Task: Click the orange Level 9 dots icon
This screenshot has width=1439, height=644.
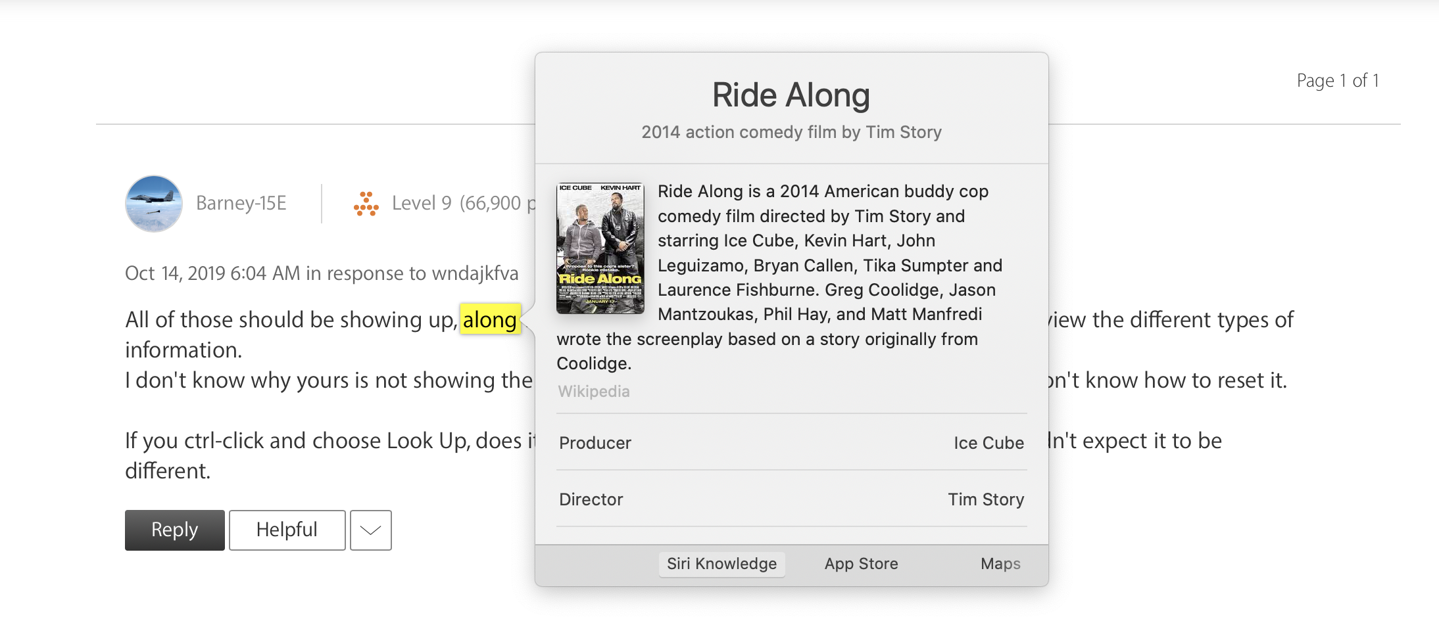Action: 366,204
